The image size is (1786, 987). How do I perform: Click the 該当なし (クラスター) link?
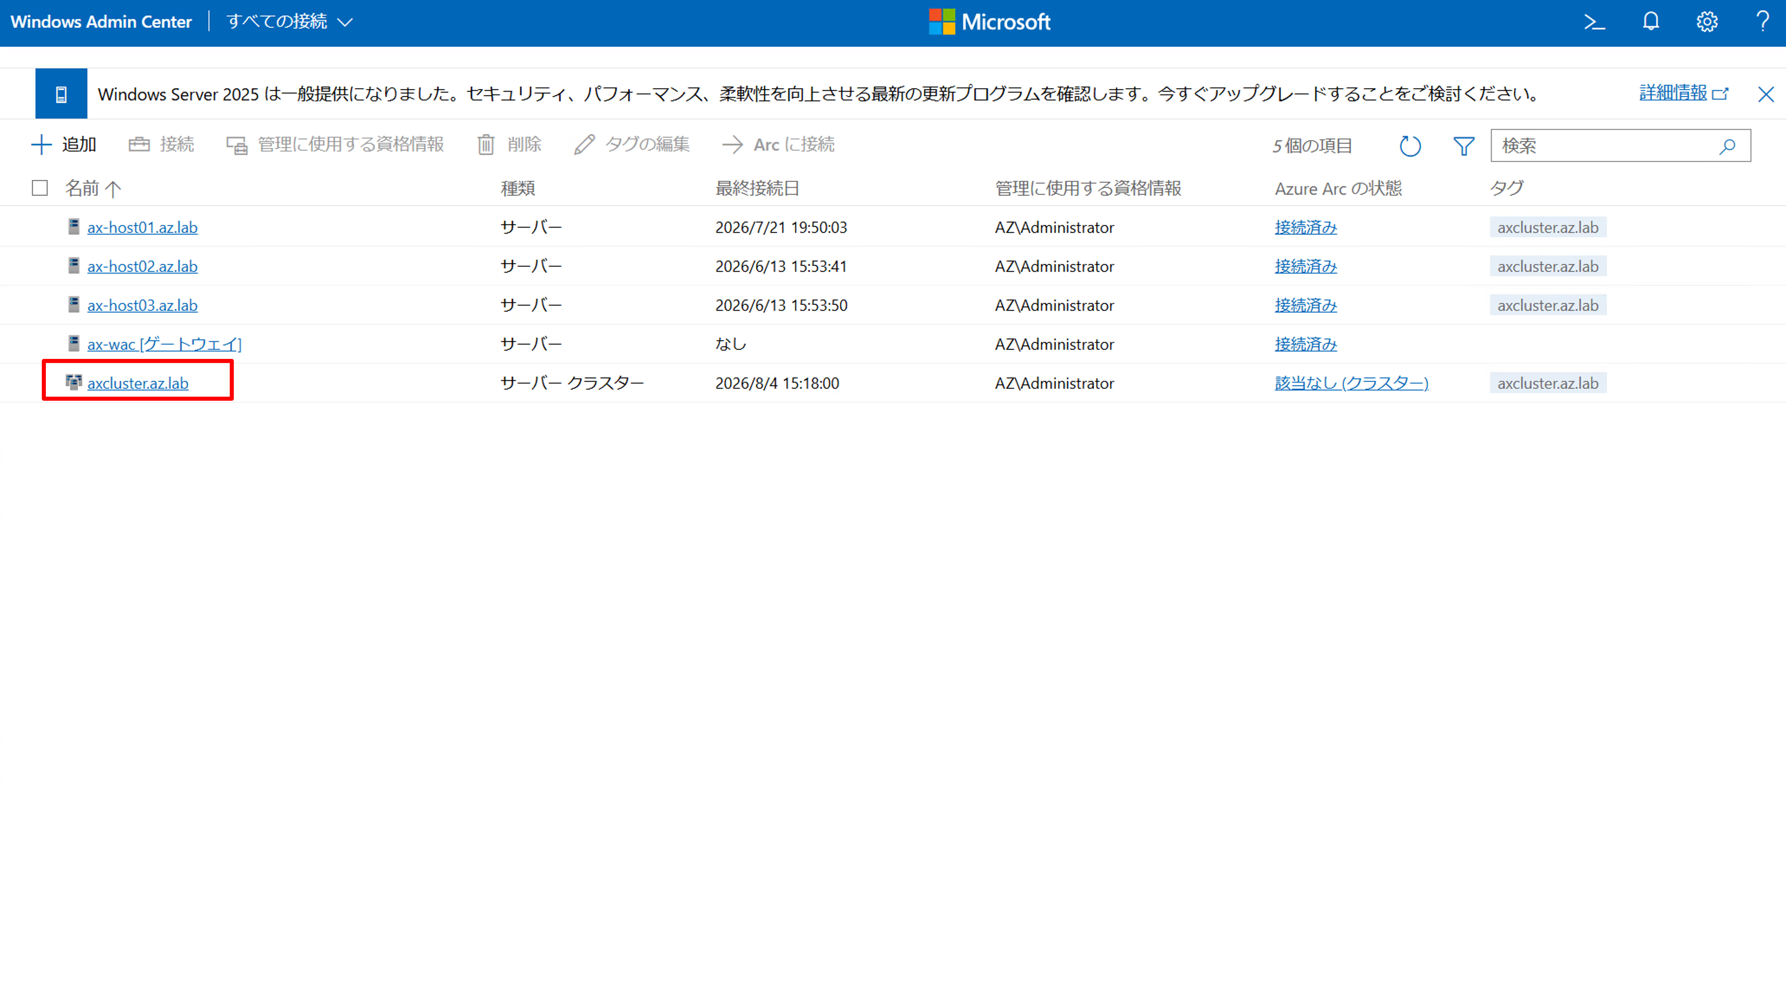1351,383
